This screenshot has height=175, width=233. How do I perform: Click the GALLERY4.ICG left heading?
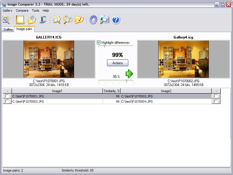click(x=49, y=37)
